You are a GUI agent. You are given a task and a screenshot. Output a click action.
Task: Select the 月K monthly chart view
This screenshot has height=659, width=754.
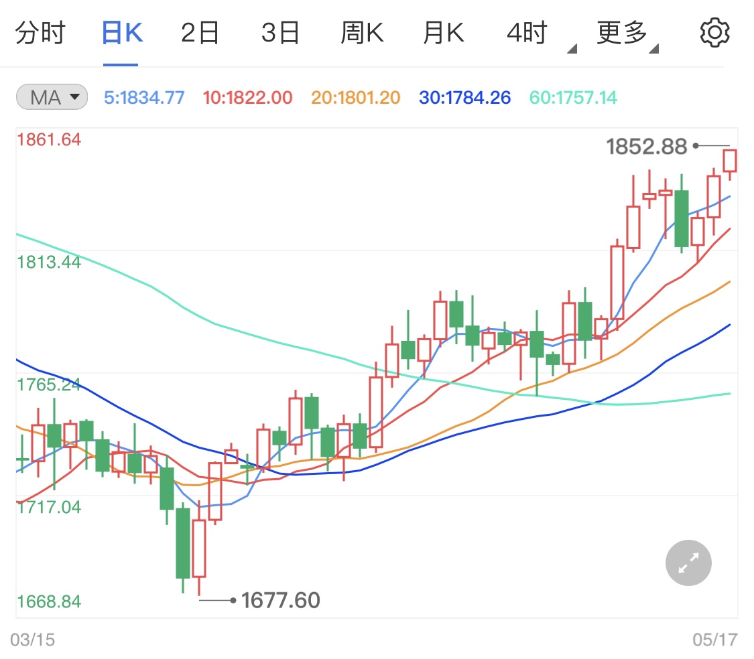[442, 31]
